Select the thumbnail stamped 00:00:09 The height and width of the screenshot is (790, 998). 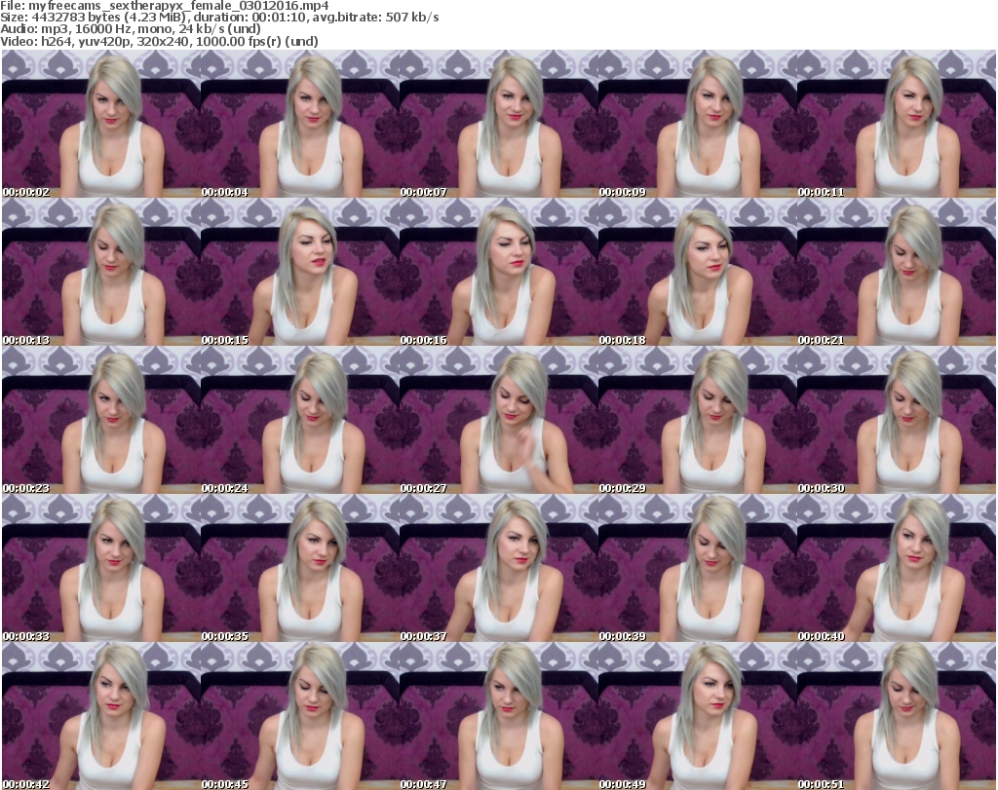click(698, 124)
